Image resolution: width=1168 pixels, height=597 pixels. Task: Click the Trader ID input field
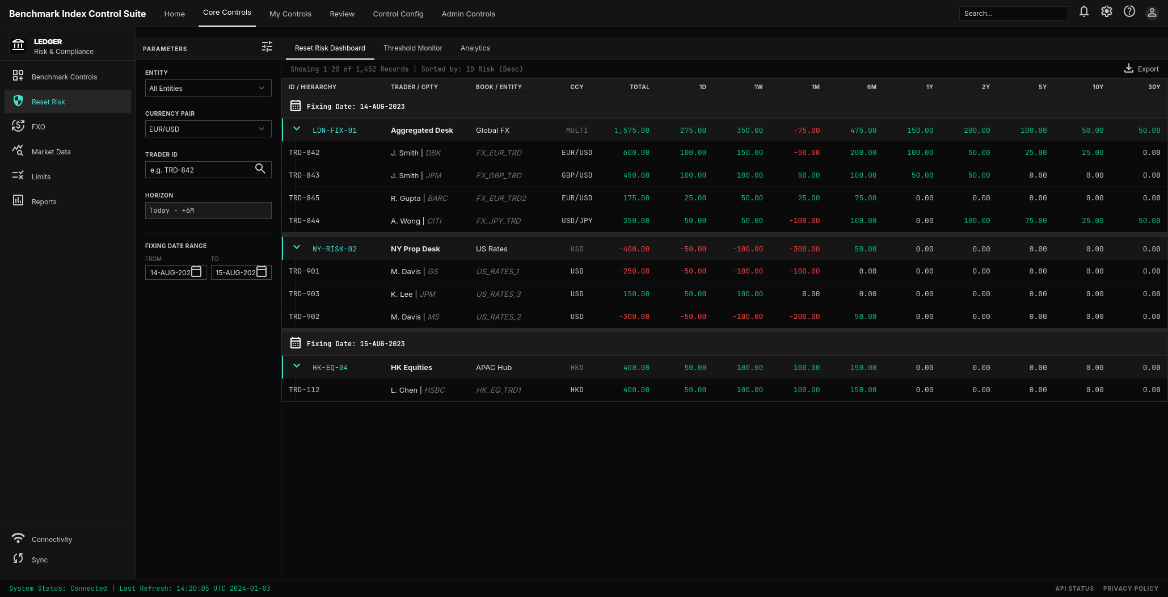[208, 170]
